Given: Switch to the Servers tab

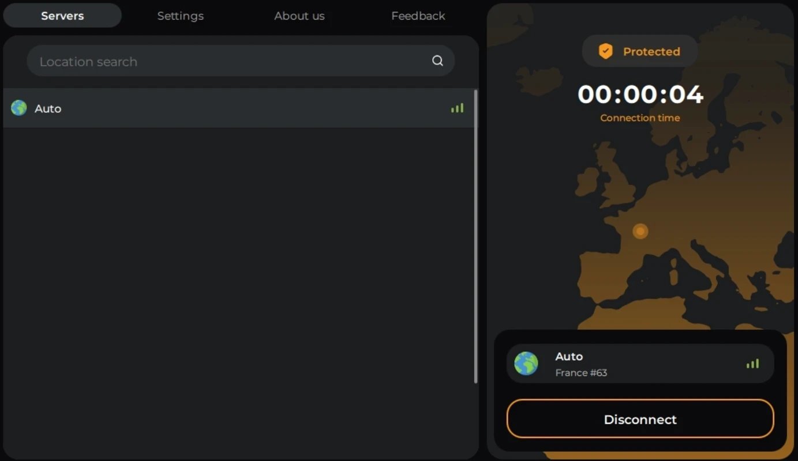Looking at the screenshot, I should point(62,16).
